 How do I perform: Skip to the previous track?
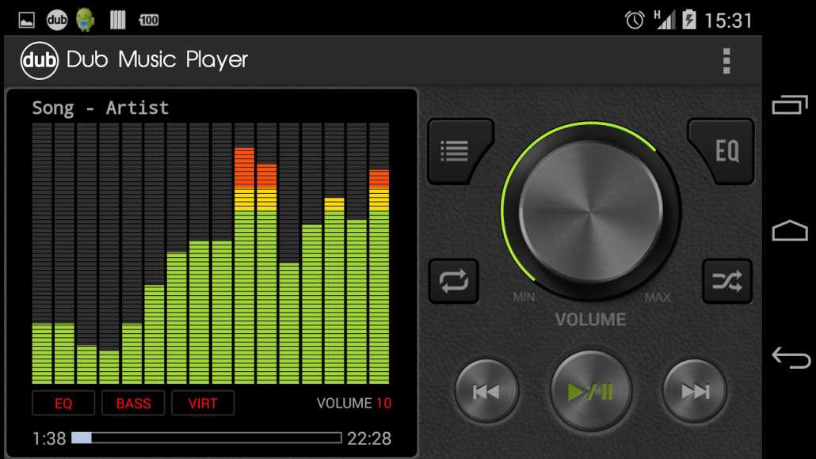pyautogui.click(x=486, y=391)
